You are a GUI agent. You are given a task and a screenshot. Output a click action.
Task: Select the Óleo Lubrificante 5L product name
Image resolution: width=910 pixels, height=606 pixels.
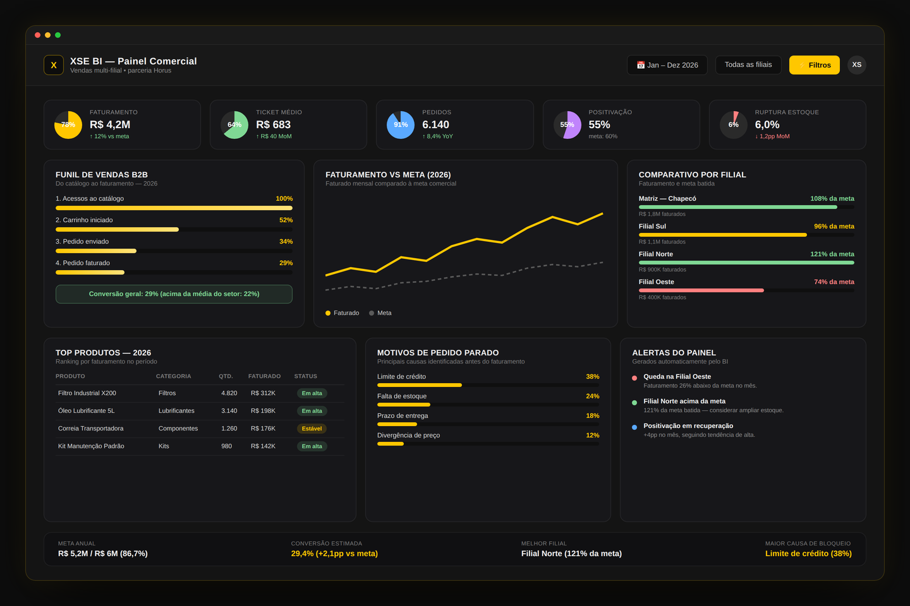(x=87, y=411)
